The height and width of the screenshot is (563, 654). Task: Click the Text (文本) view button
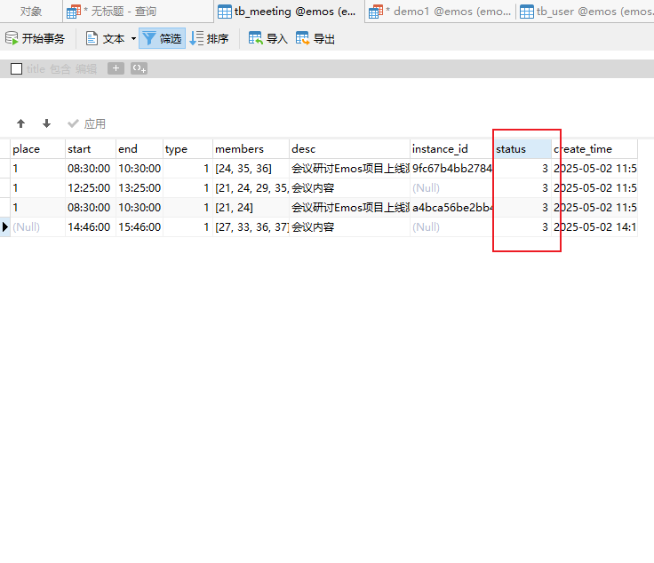[105, 39]
